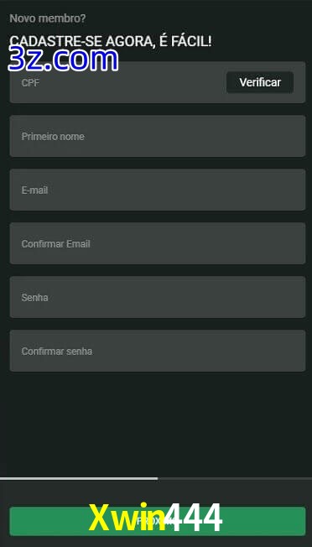Click the yellow Xwin logo text
Screen dimensions: 312x547
click(127, 518)
